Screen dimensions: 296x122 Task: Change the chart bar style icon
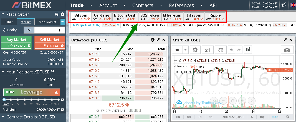point(248,50)
